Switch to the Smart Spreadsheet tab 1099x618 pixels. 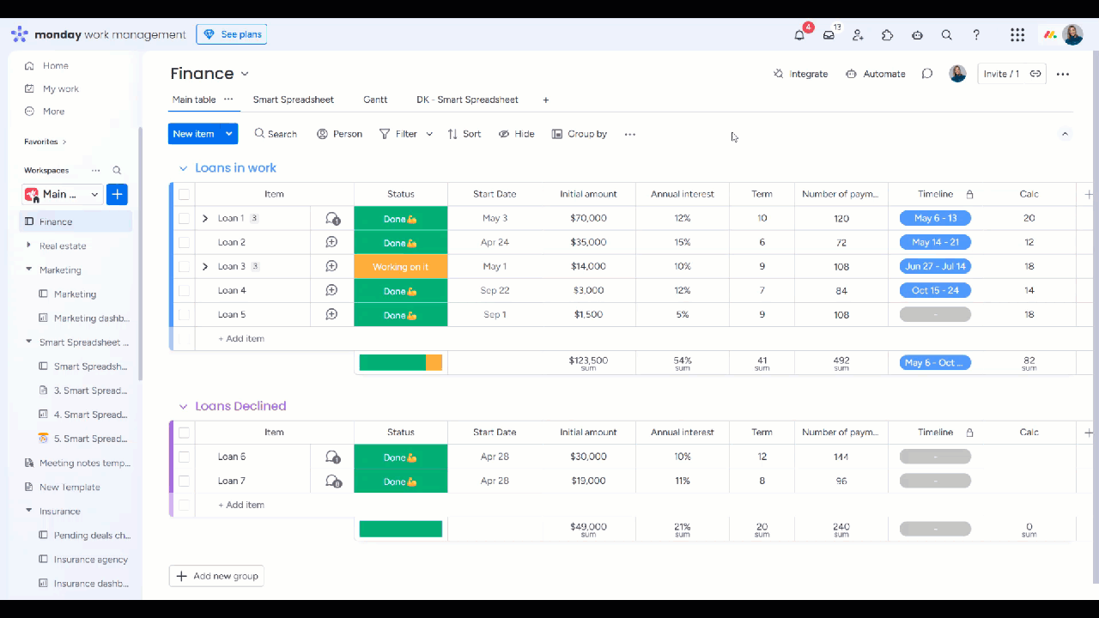coord(294,100)
